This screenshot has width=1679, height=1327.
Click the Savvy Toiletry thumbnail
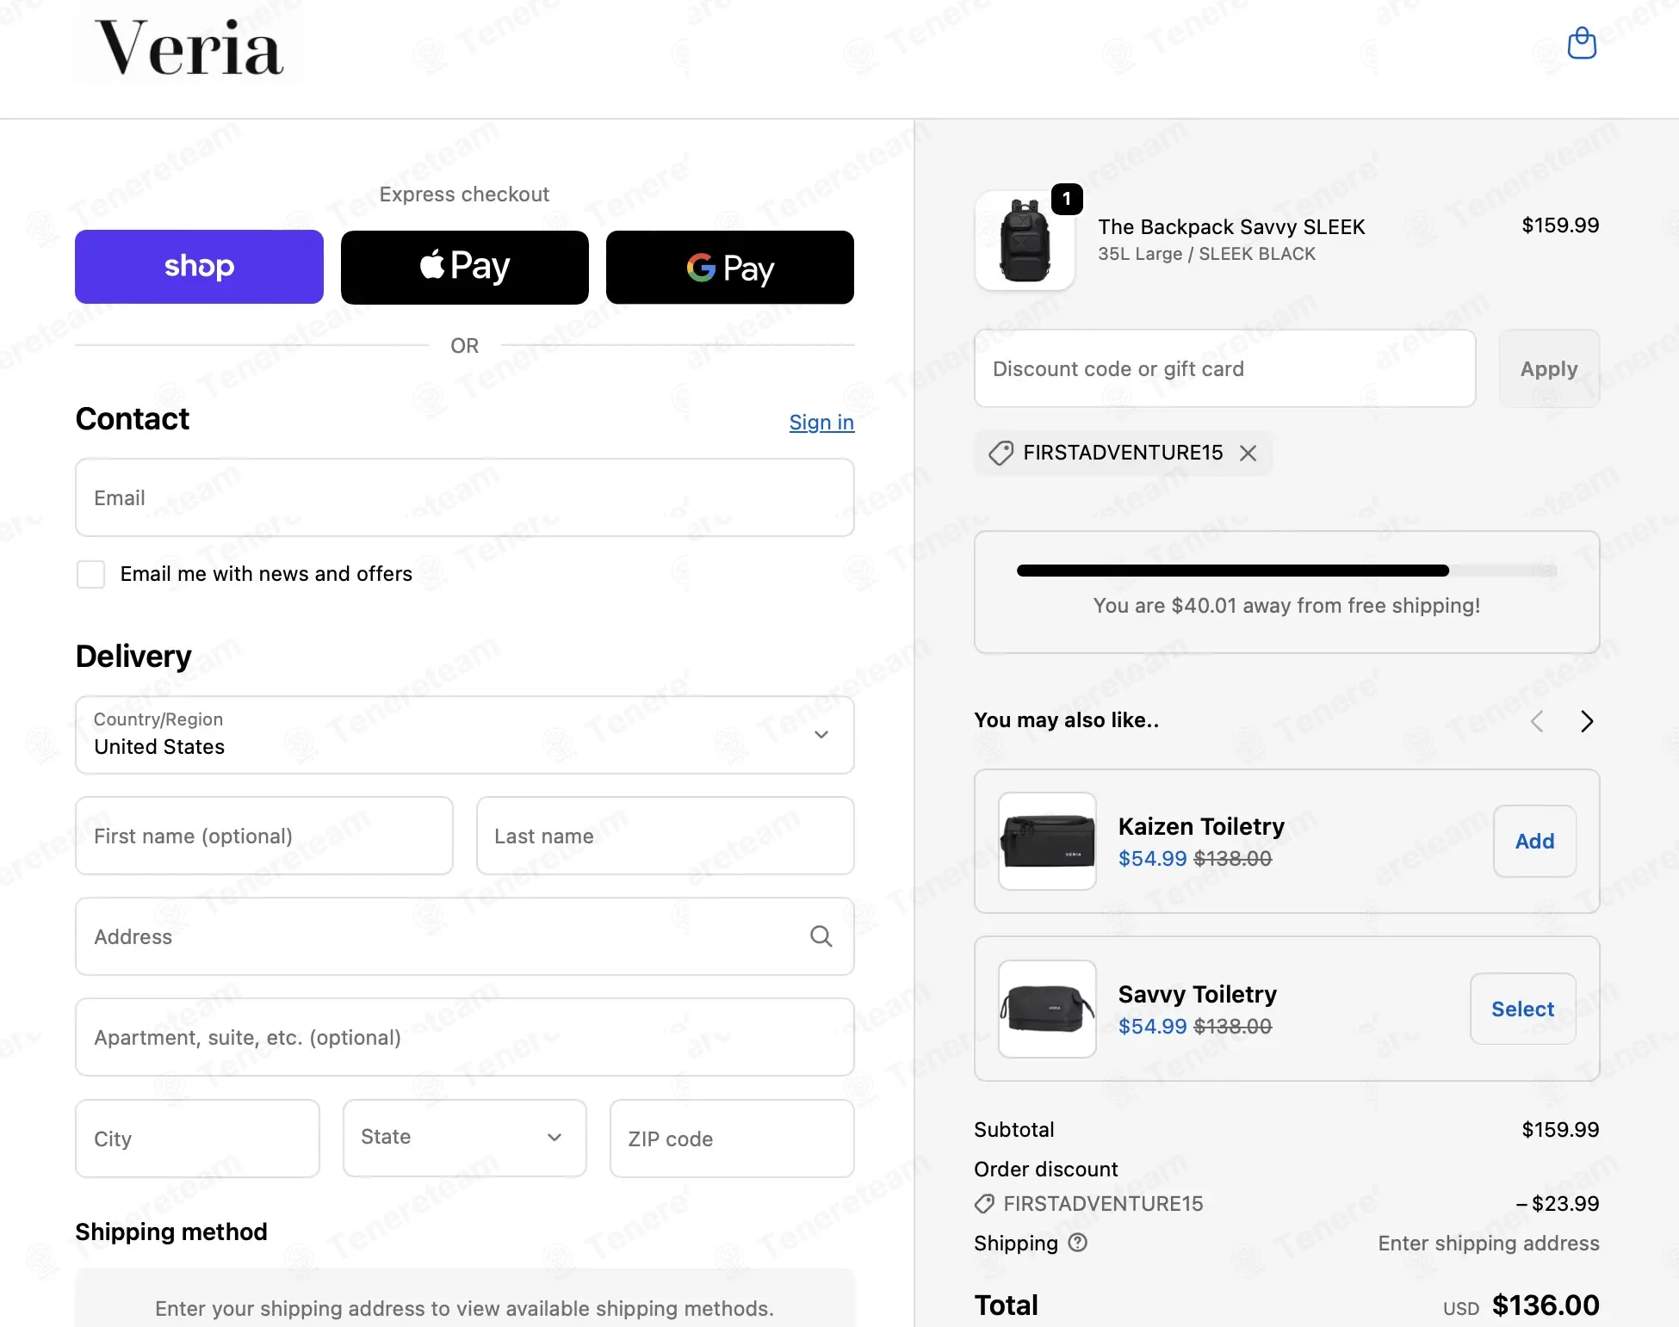[1047, 1009]
